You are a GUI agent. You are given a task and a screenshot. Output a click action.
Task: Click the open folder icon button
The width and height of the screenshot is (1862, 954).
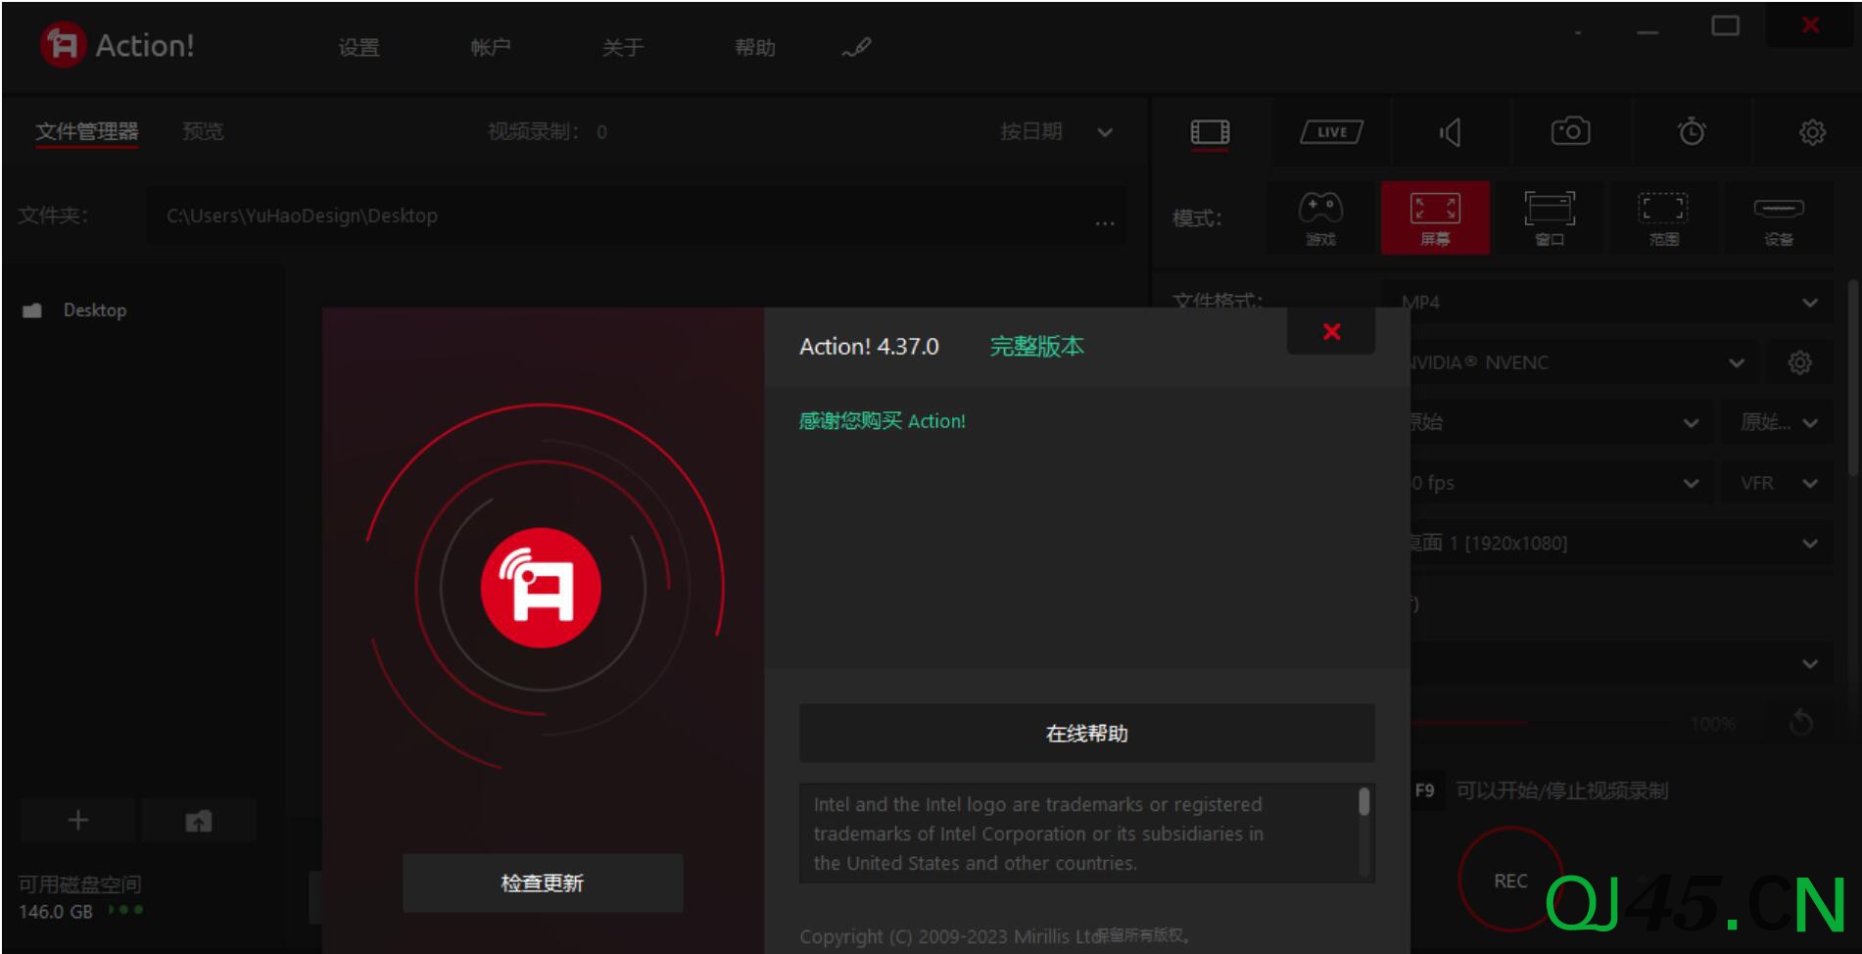(x=199, y=821)
